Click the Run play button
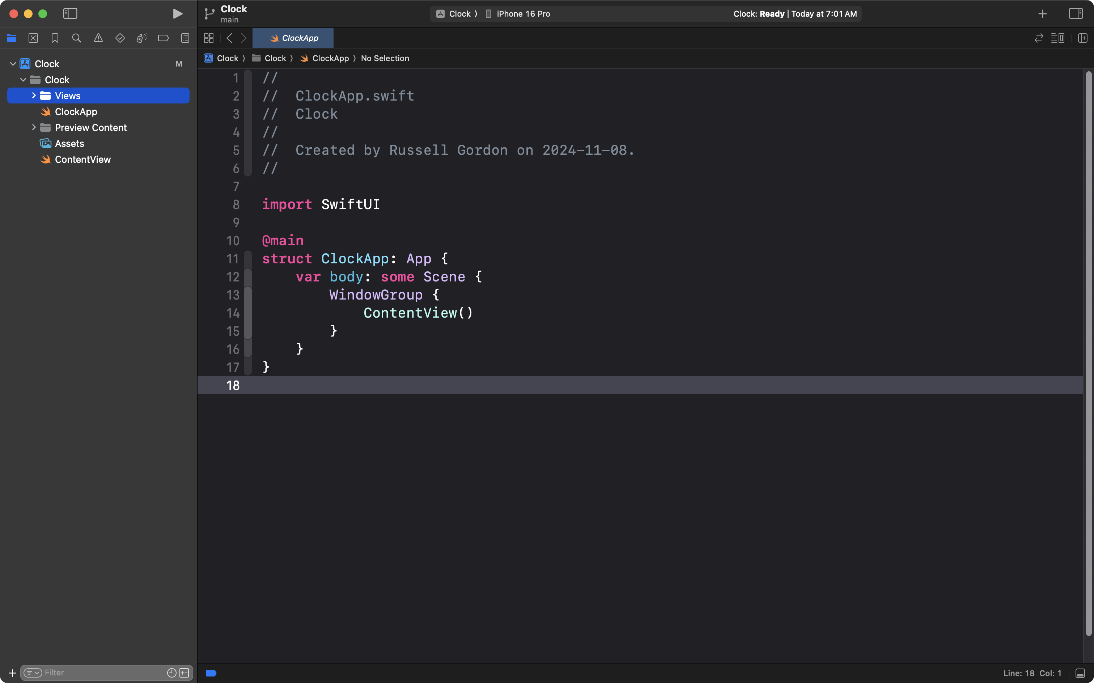 [x=178, y=14]
